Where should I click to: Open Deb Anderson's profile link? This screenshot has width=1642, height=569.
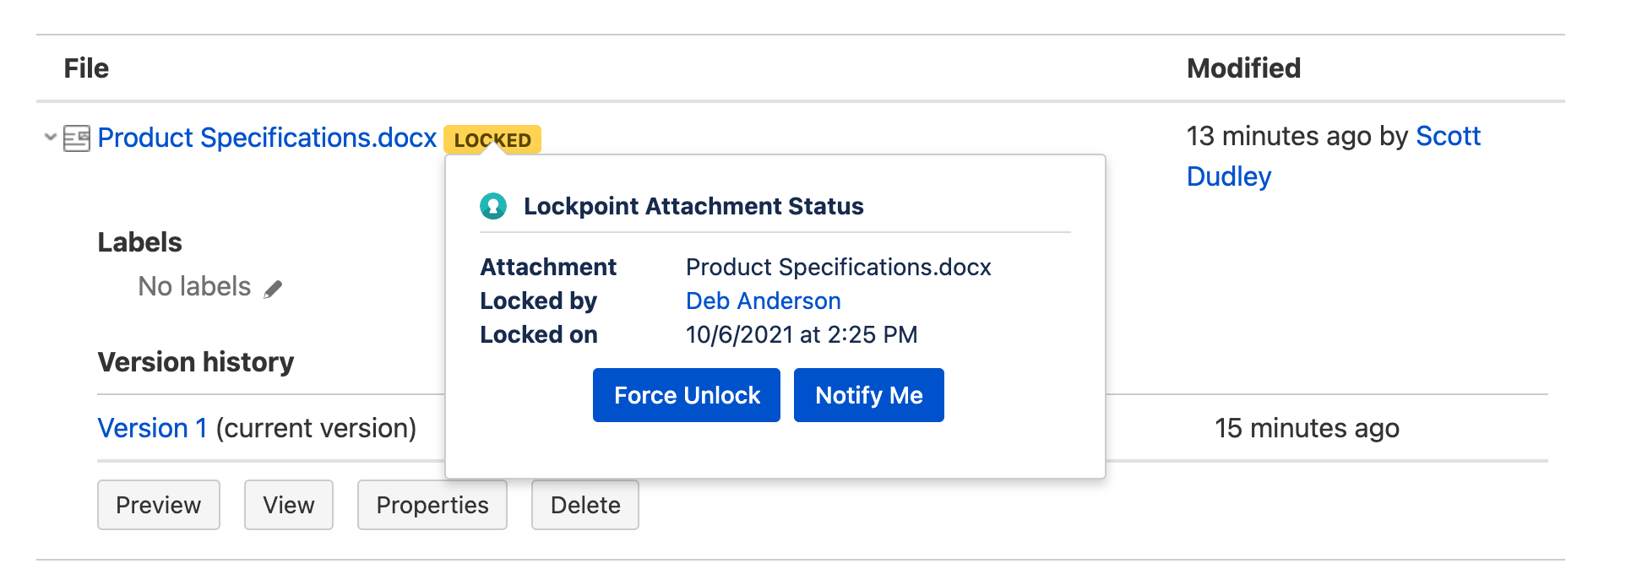(x=764, y=301)
